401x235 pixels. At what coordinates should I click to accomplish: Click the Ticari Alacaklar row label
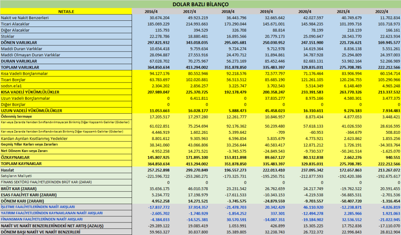(x=15, y=24)
